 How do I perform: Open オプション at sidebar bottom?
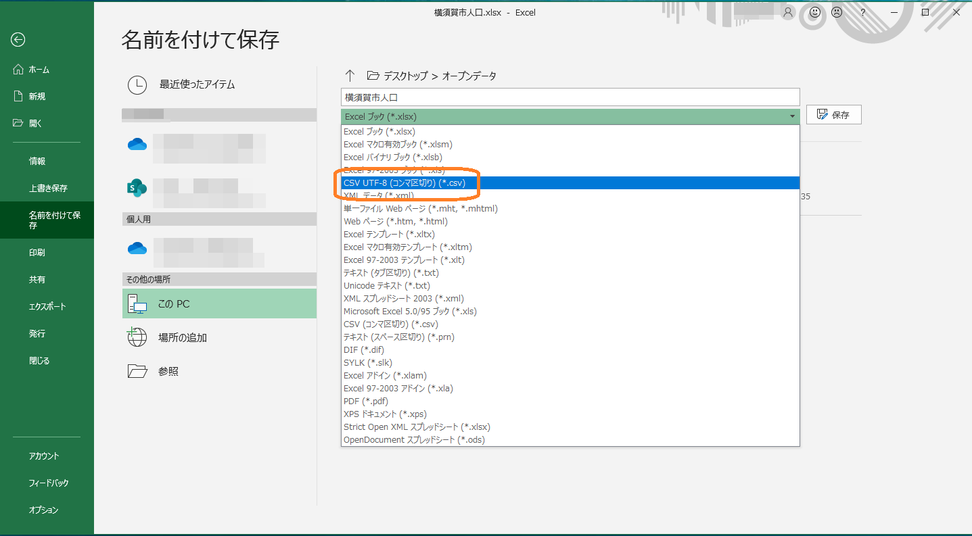(x=43, y=510)
